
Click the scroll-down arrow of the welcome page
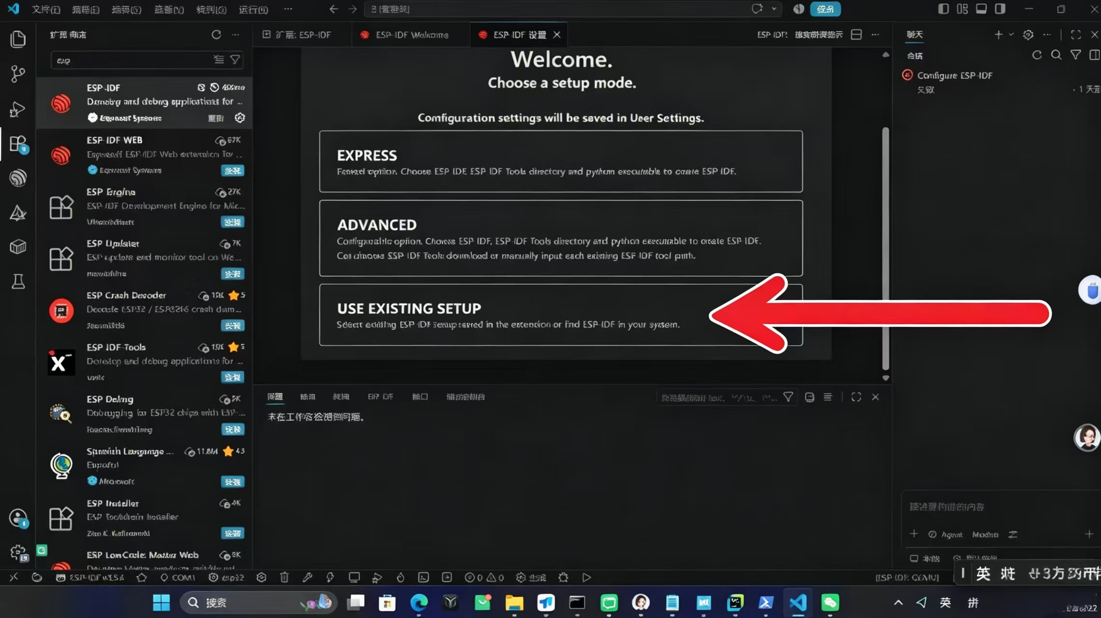885,378
